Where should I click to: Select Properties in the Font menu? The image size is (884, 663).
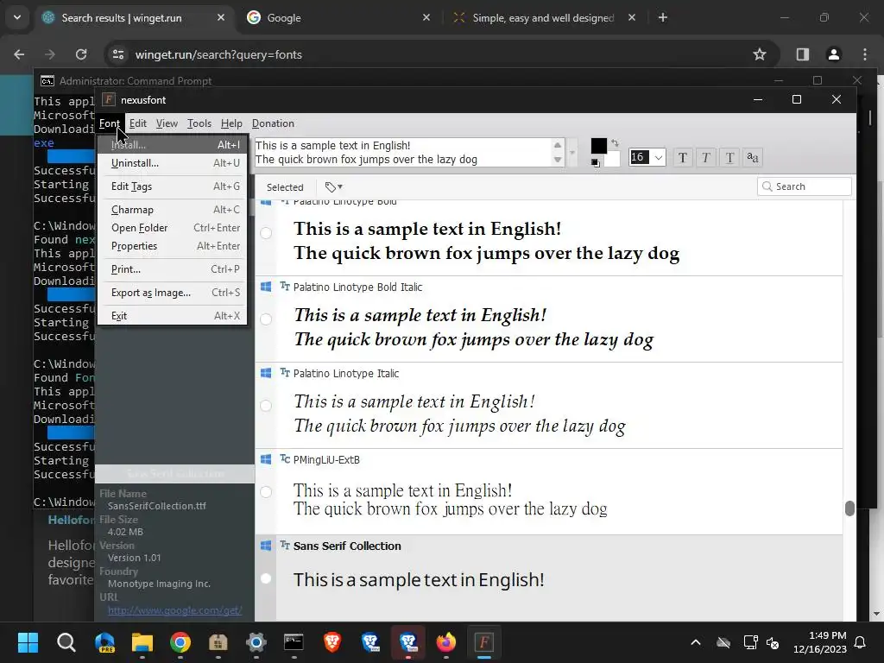coord(173,246)
